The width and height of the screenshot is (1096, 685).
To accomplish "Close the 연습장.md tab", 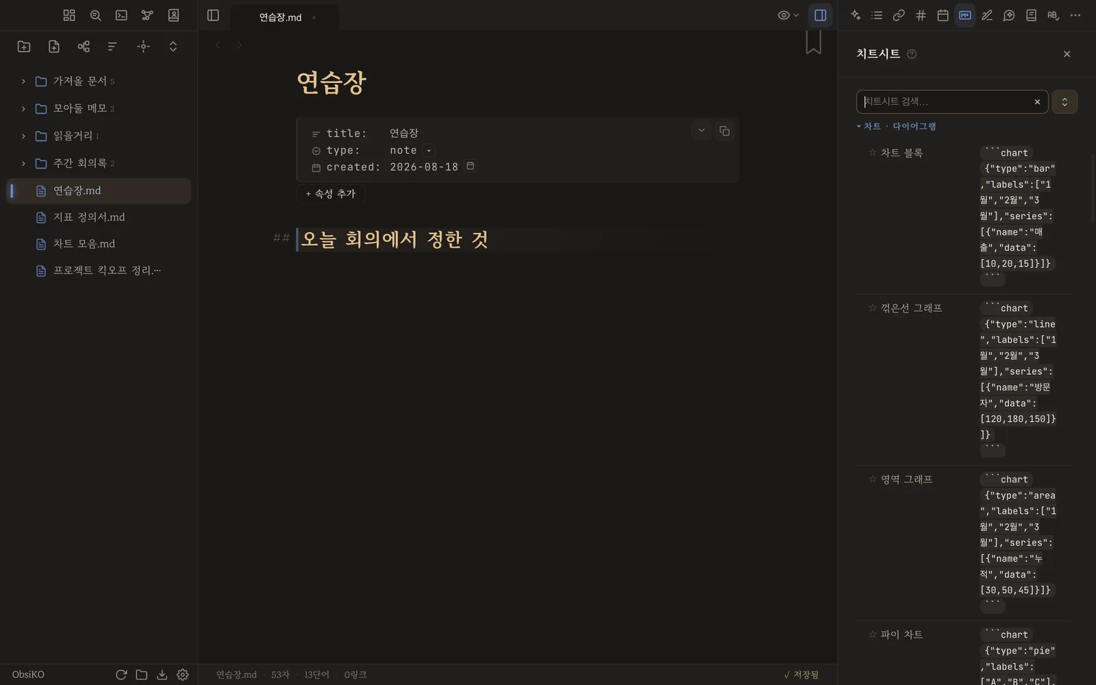I will coord(314,18).
